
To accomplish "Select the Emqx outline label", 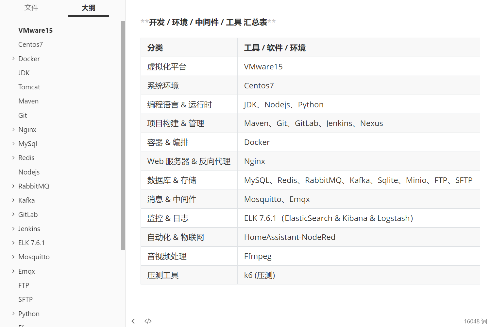I will (x=26, y=271).
